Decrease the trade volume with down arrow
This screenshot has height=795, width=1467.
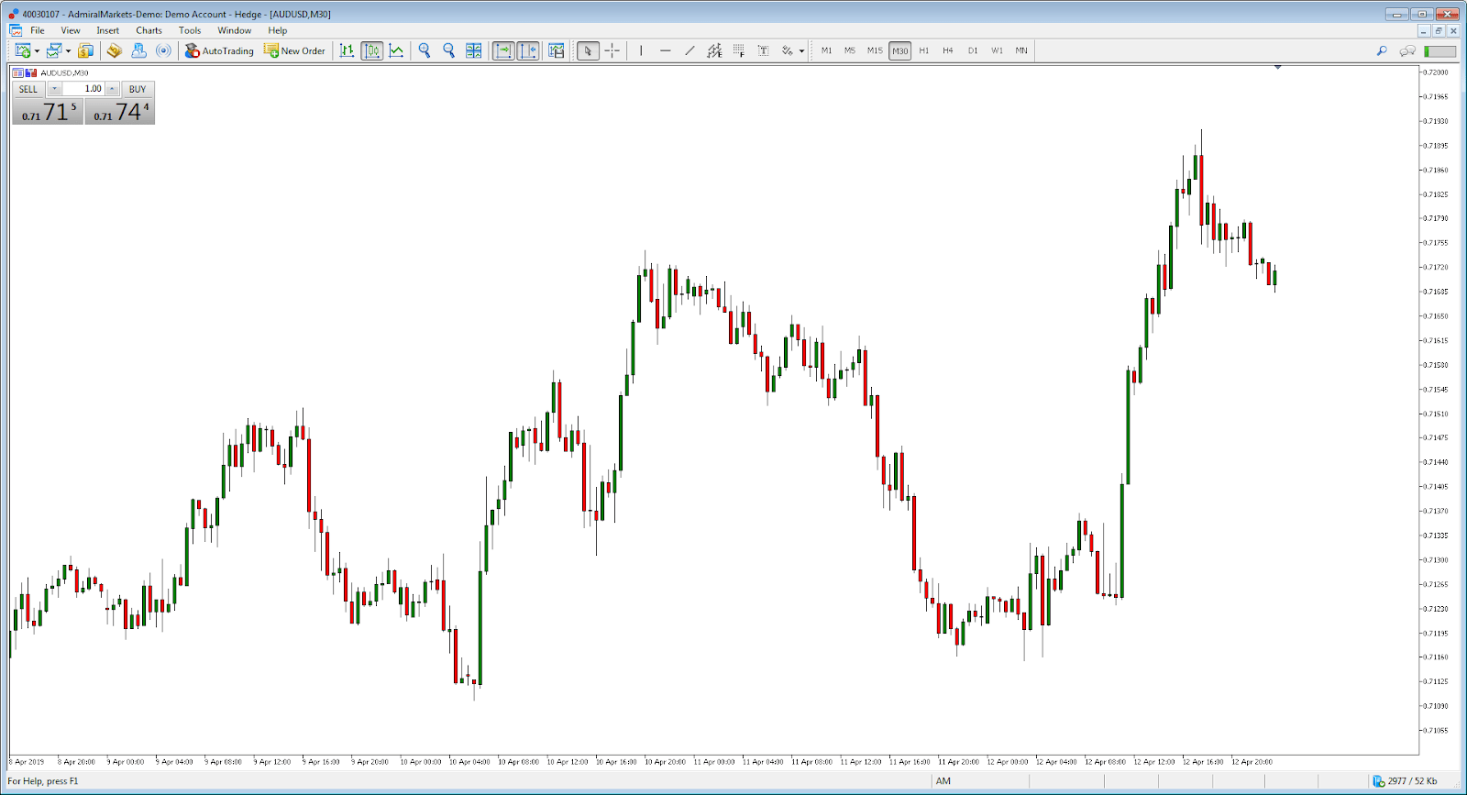point(54,89)
